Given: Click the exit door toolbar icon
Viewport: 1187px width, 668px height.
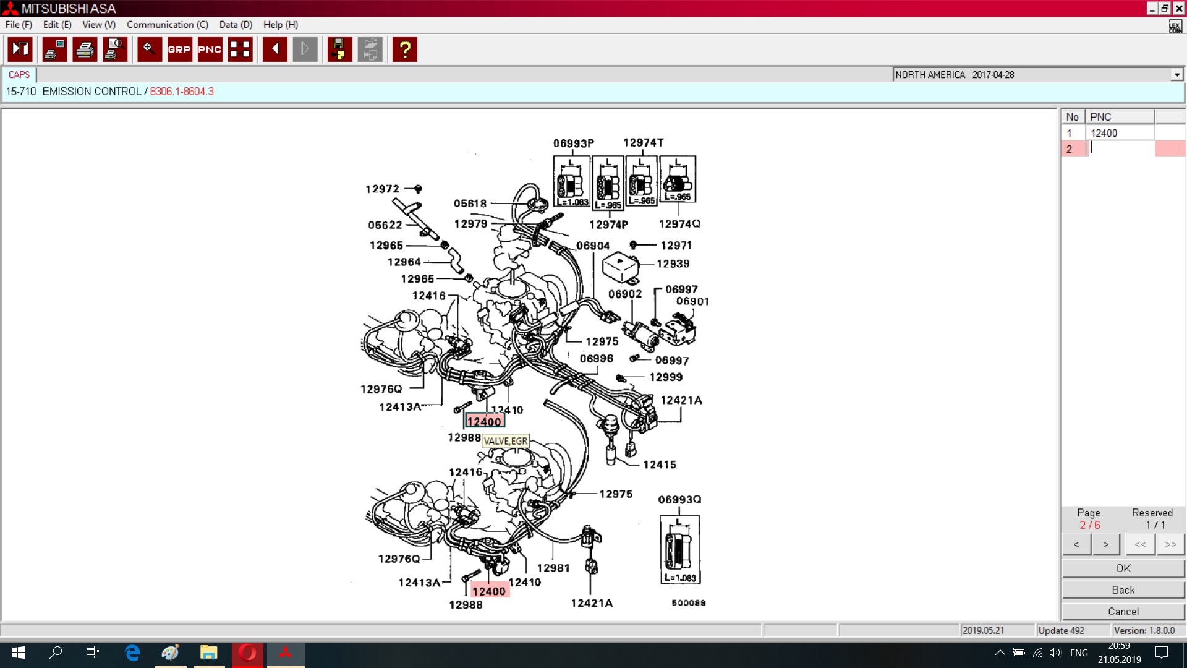Looking at the screenshot, I should click(20, 49).
